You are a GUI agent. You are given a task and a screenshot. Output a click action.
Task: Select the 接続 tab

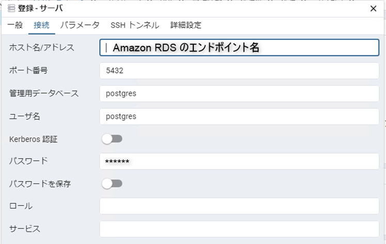[42, 25]
